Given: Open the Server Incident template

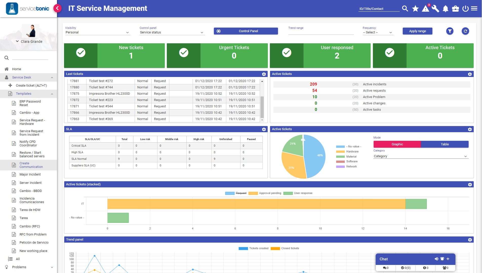Looking at the screenshot, I should tap(30, 183).
